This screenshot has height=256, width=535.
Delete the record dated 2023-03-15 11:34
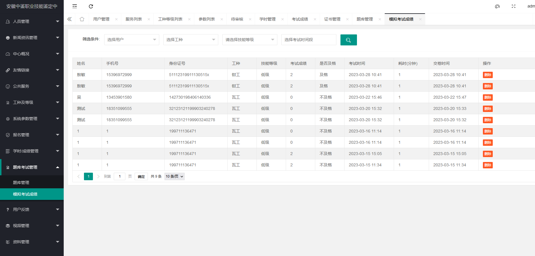tap(488, 165)
